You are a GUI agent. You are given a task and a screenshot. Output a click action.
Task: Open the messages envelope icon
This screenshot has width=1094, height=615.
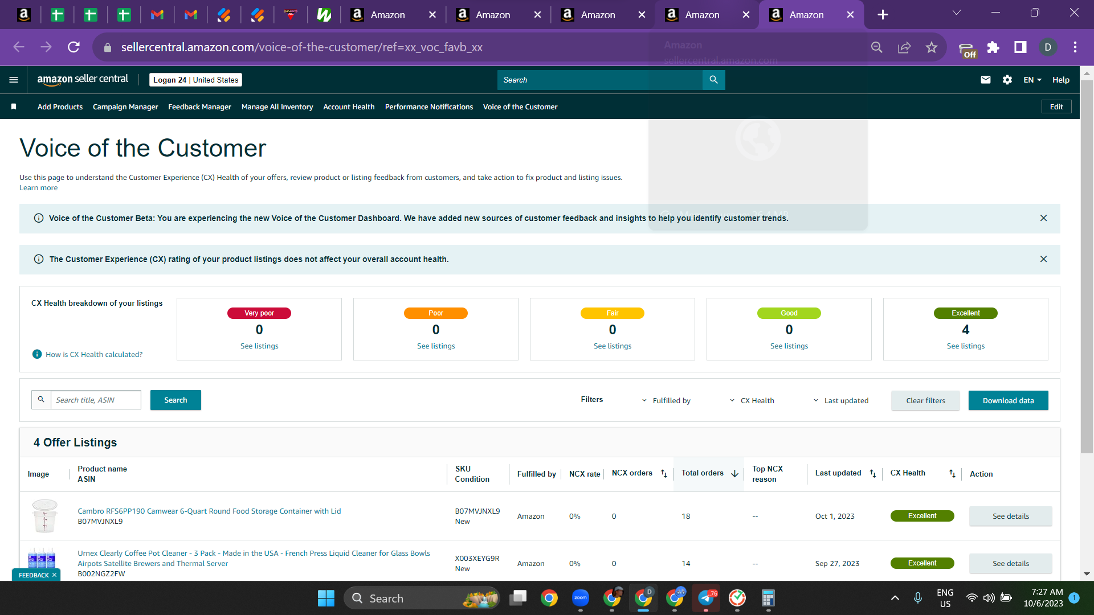point(985,80)
